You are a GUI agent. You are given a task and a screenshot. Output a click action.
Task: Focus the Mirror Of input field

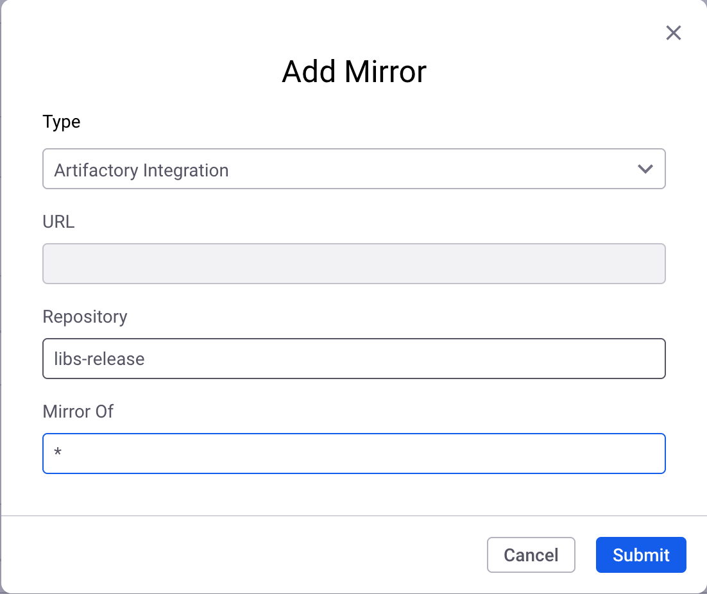click(353, 454)
